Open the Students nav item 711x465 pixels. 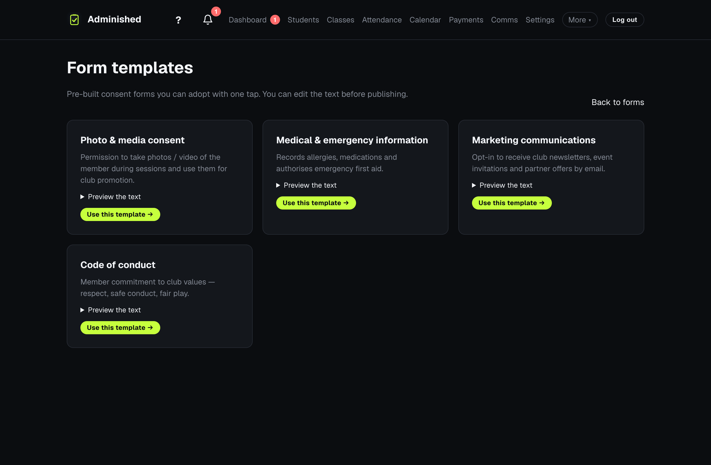pyautogui.click(x=303, y=20)
